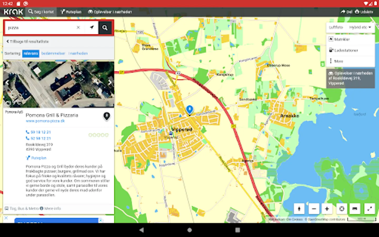Open the Pomona Grill & Pizzaria title

point(52,115)
